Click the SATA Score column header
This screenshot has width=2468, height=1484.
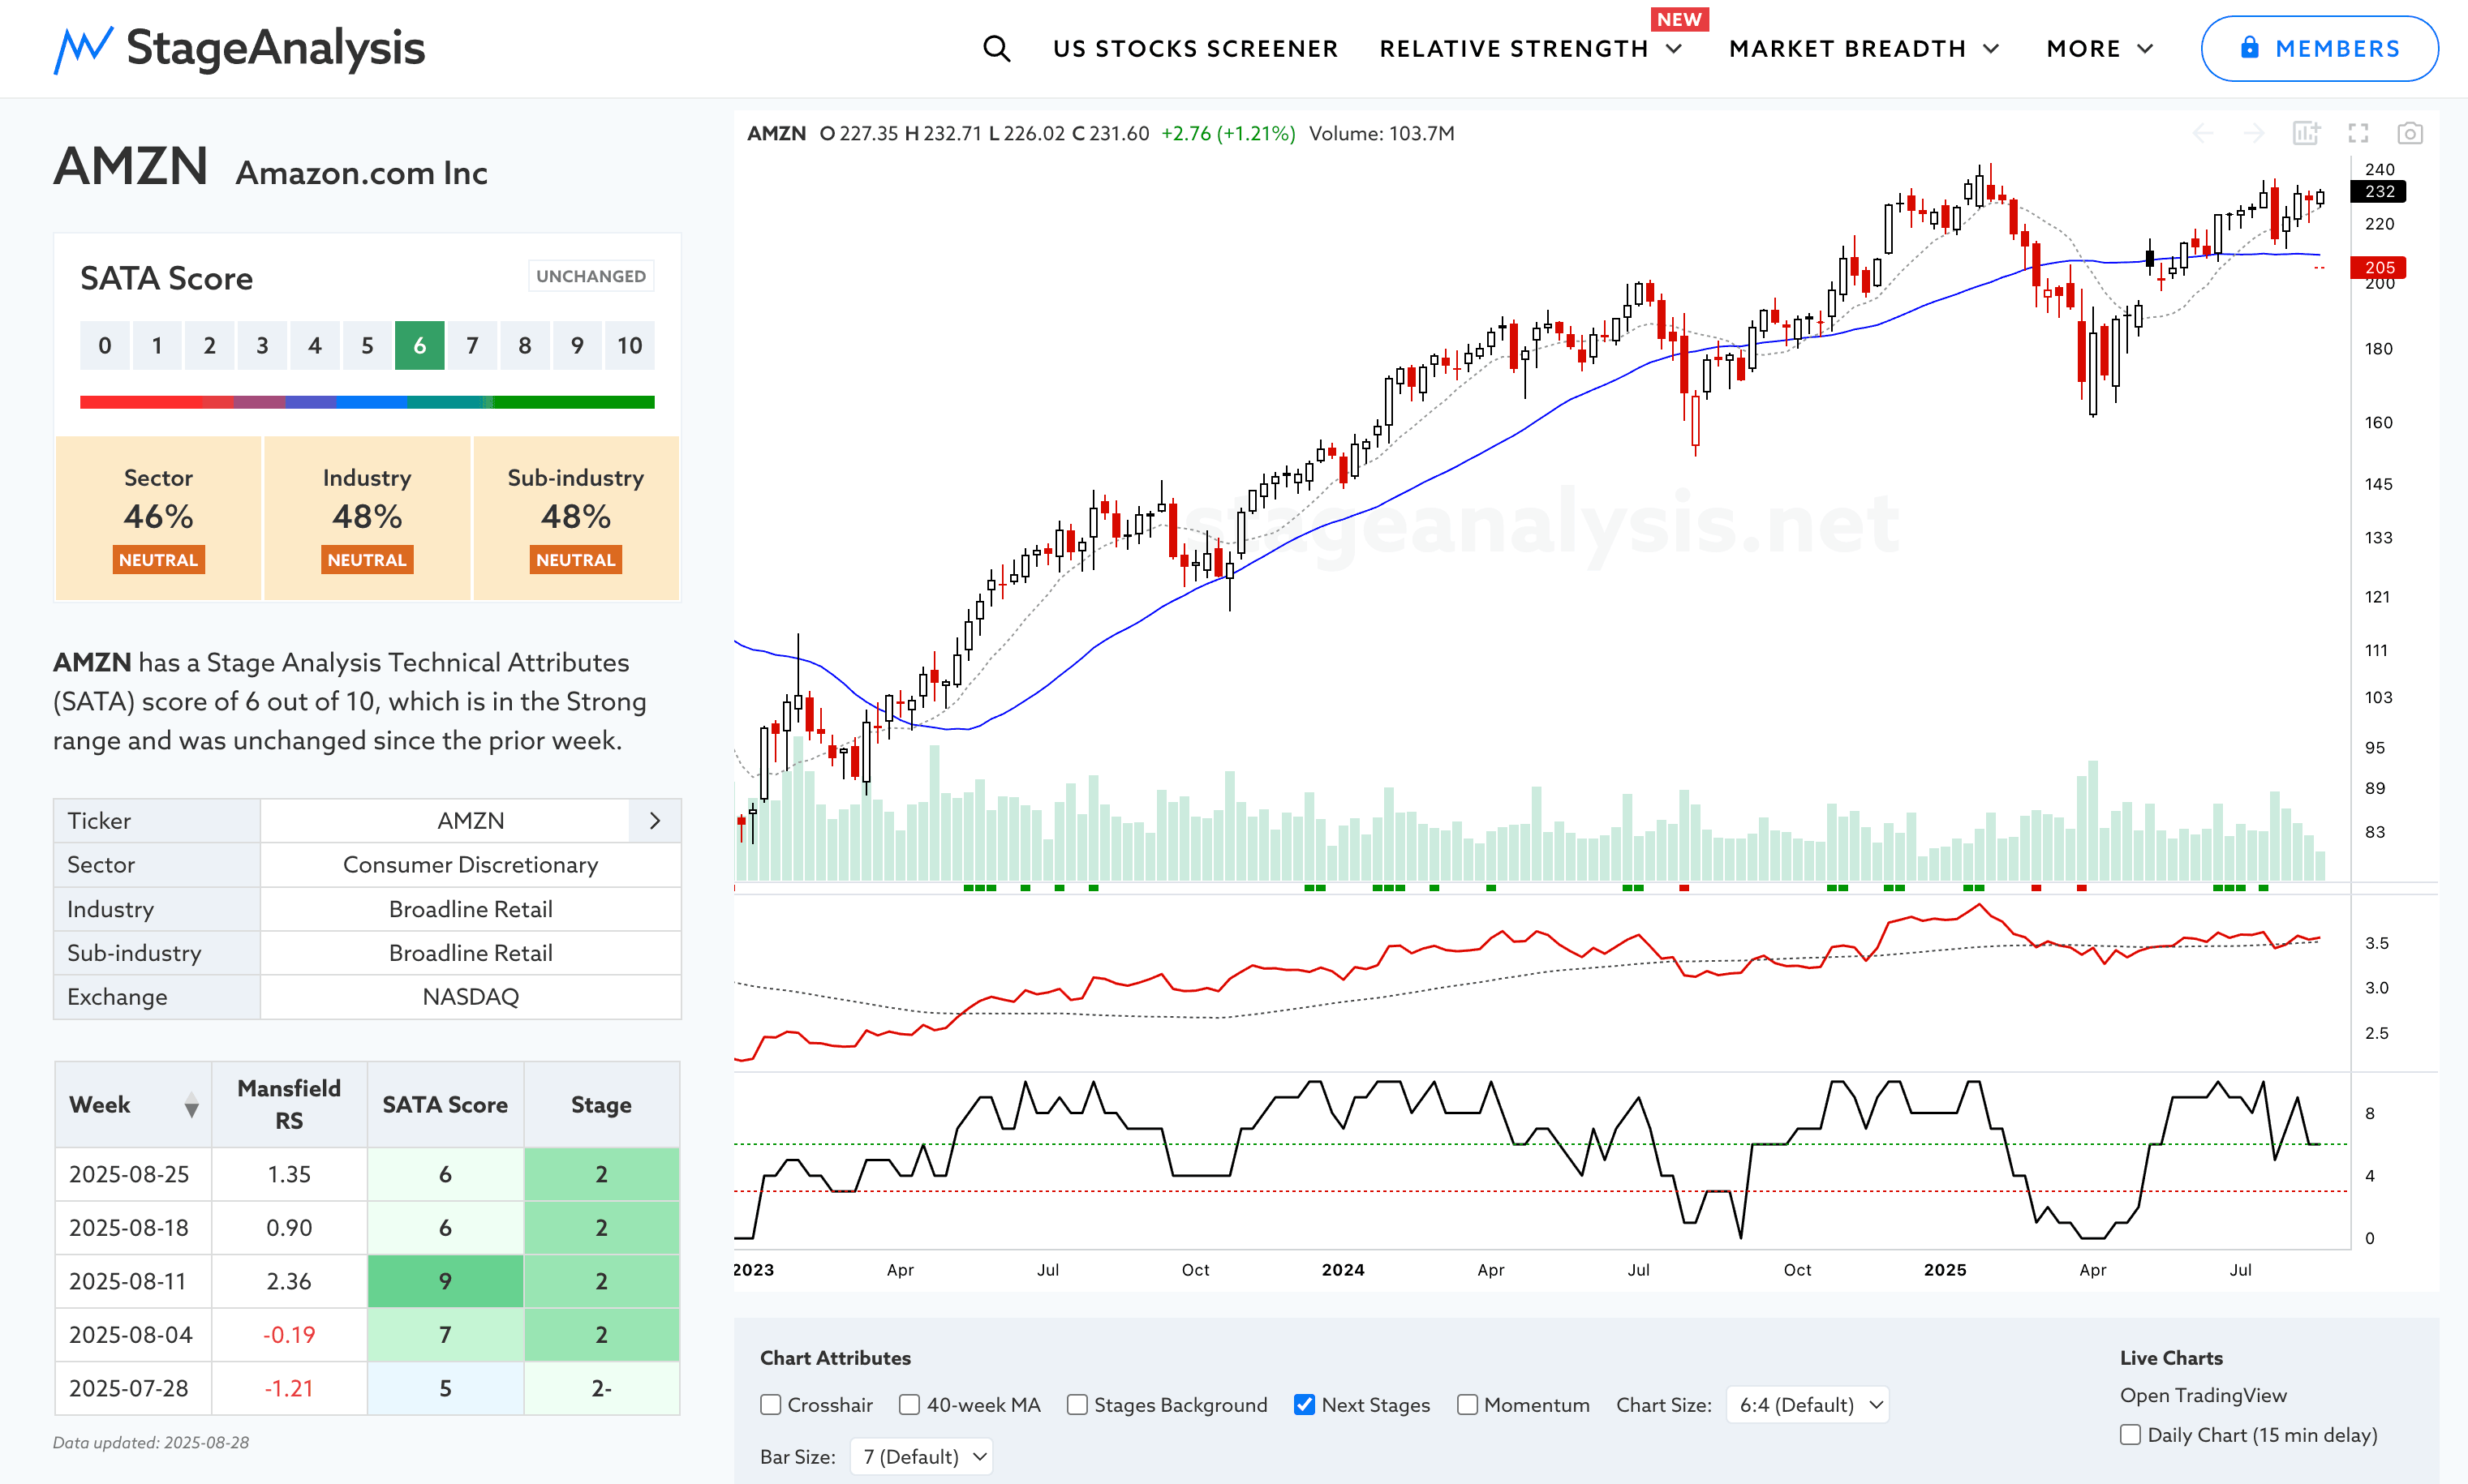(x=445, y=1104)
